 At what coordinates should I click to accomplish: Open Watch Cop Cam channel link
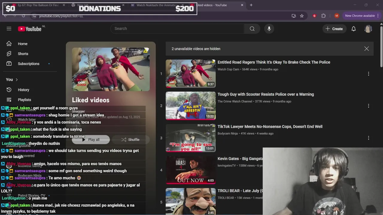click(228, 69)
